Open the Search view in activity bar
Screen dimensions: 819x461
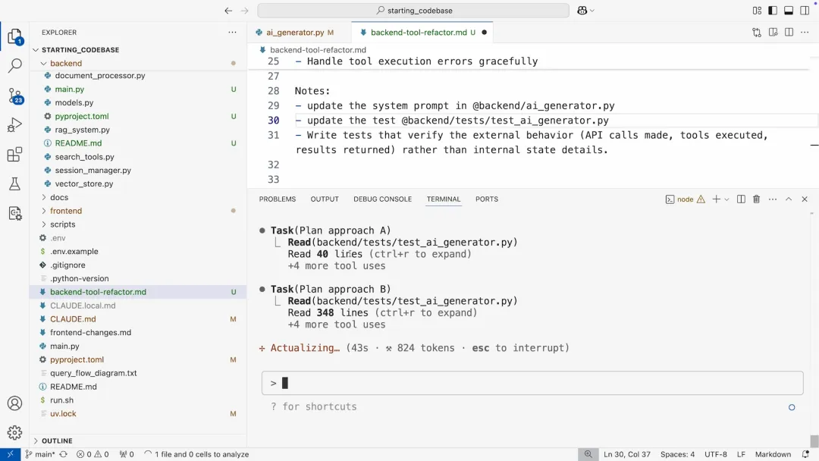[14, 66]
